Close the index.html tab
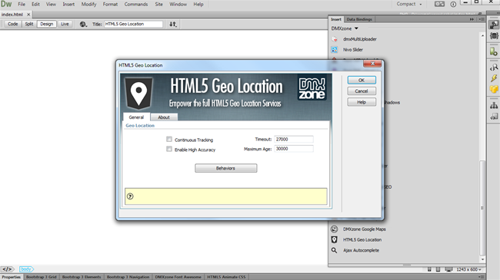This screenshot has height=280, width=500. (x=28, y=15)
